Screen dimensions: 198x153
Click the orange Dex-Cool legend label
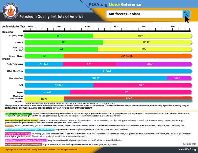pos(10,126)
